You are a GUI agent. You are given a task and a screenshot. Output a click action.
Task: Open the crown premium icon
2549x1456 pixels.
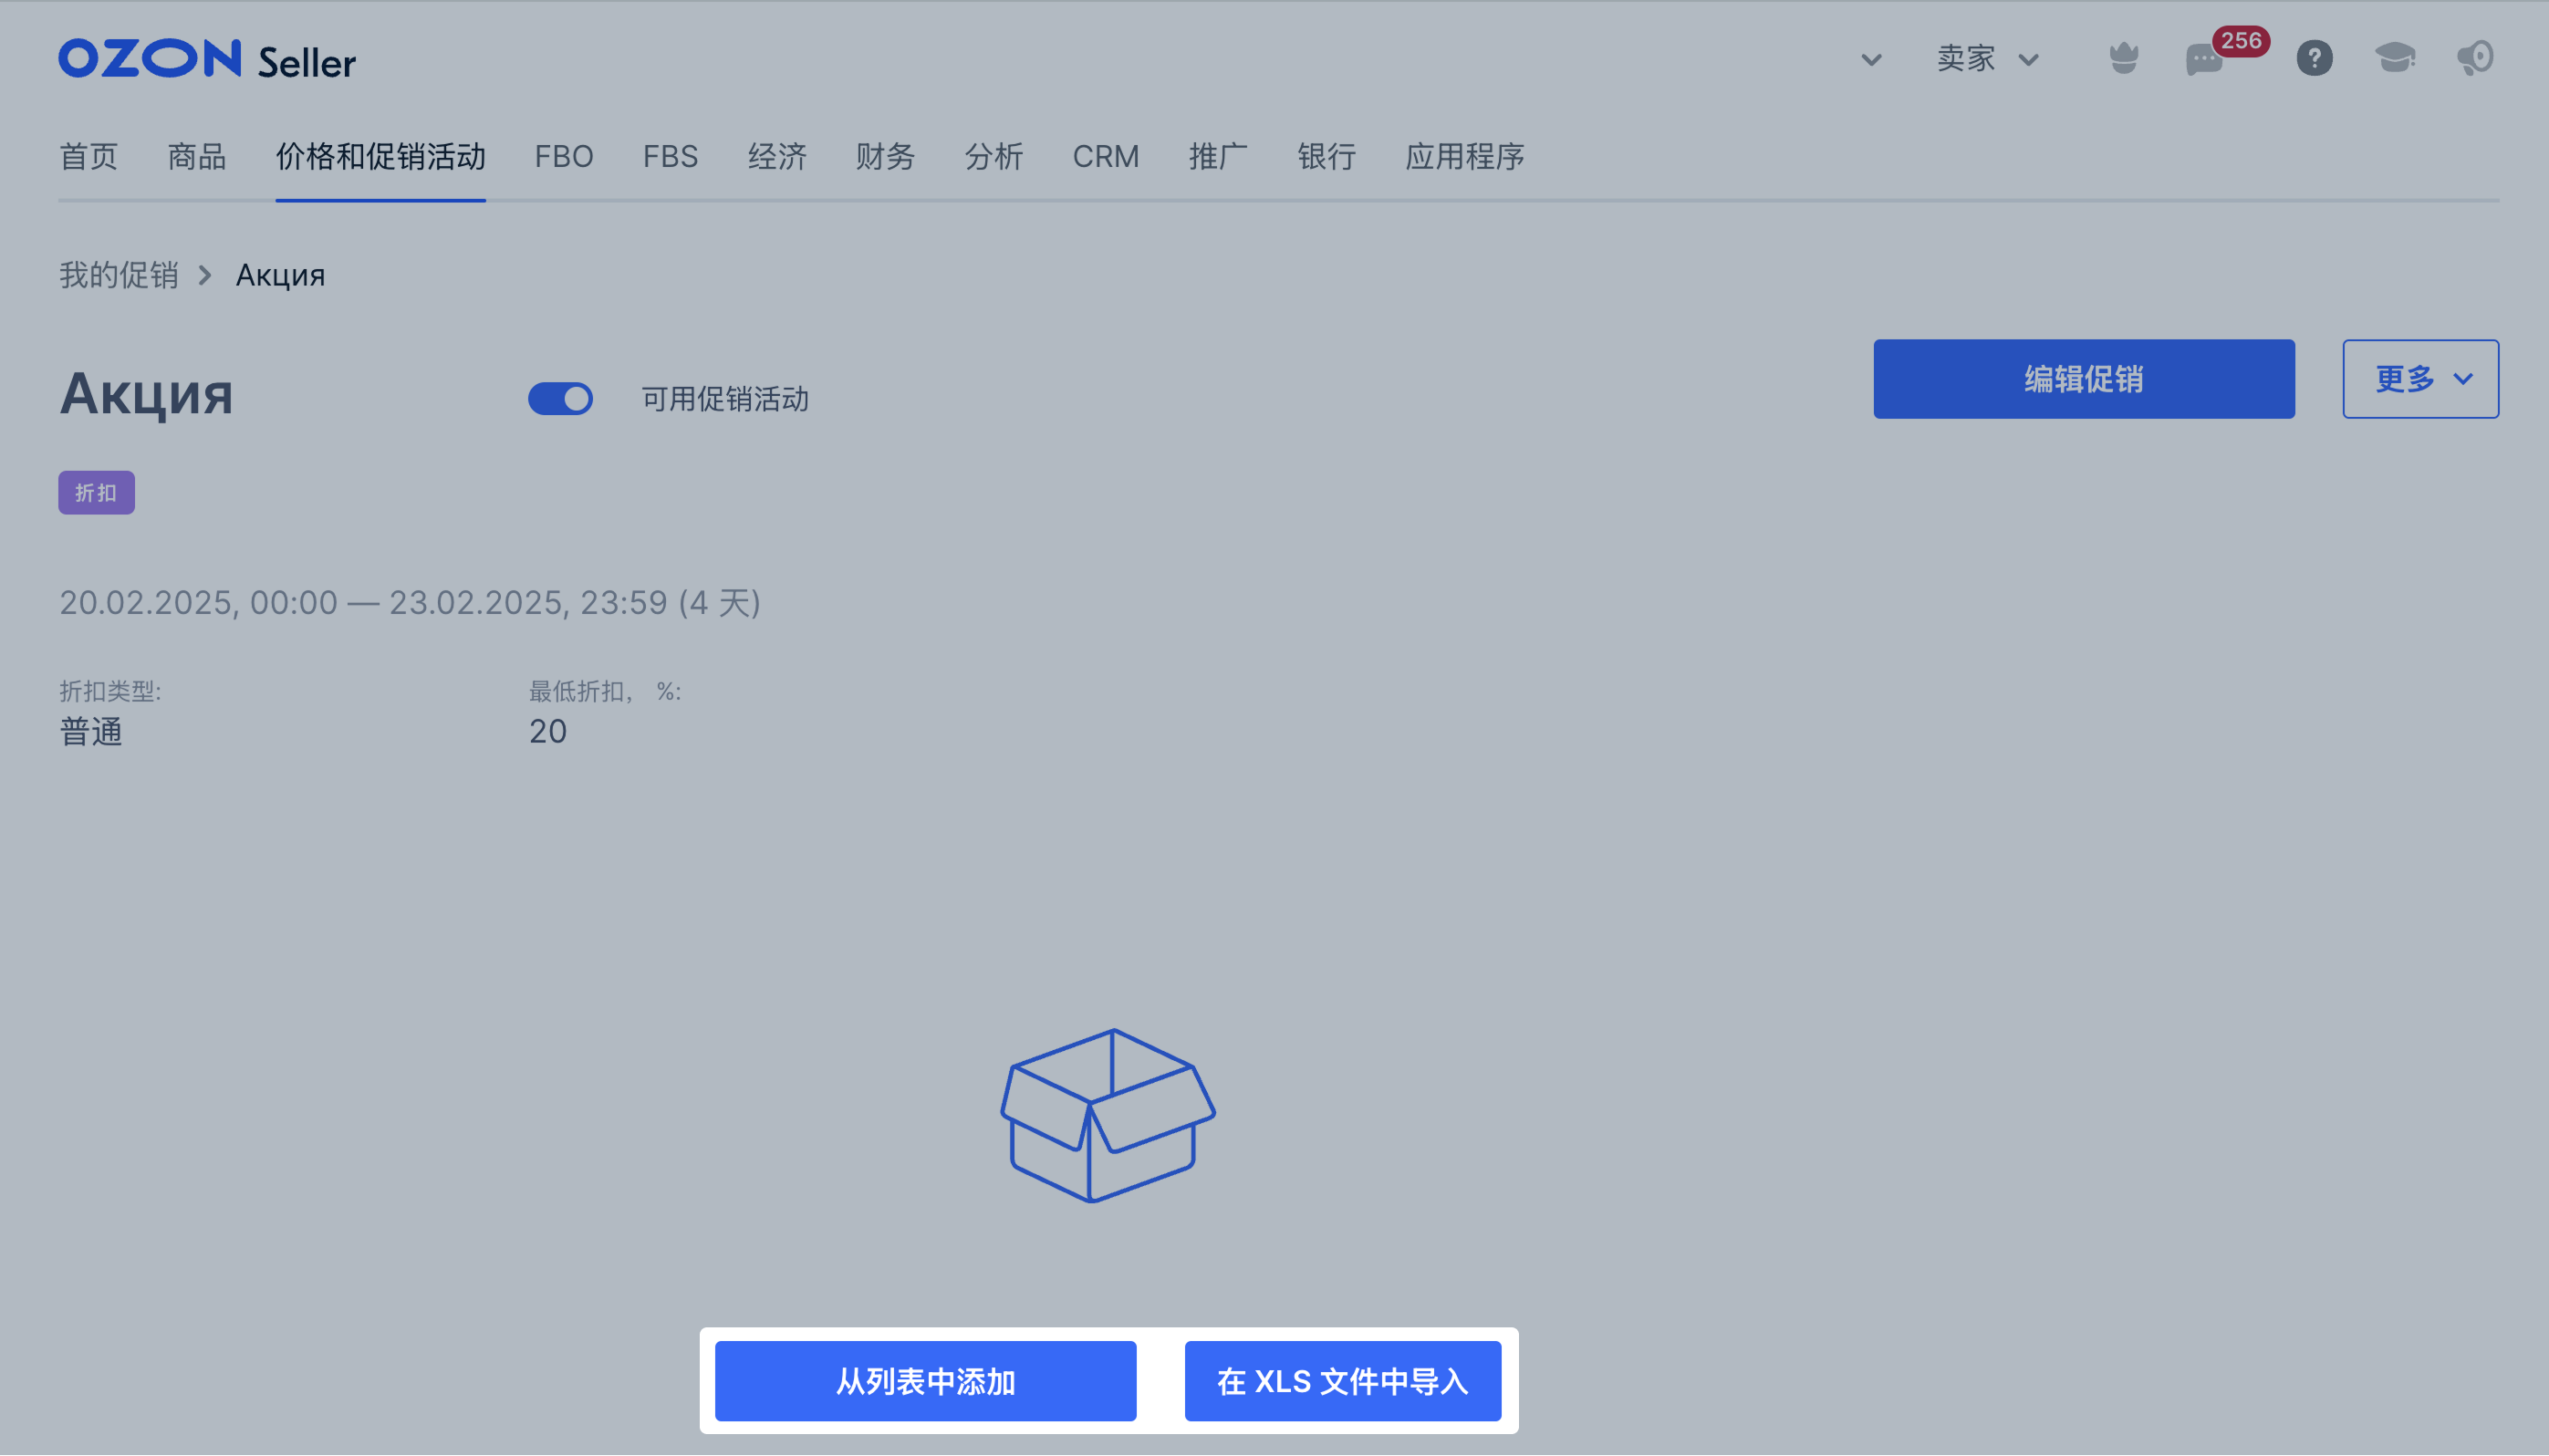click(x=2123, y=58)
